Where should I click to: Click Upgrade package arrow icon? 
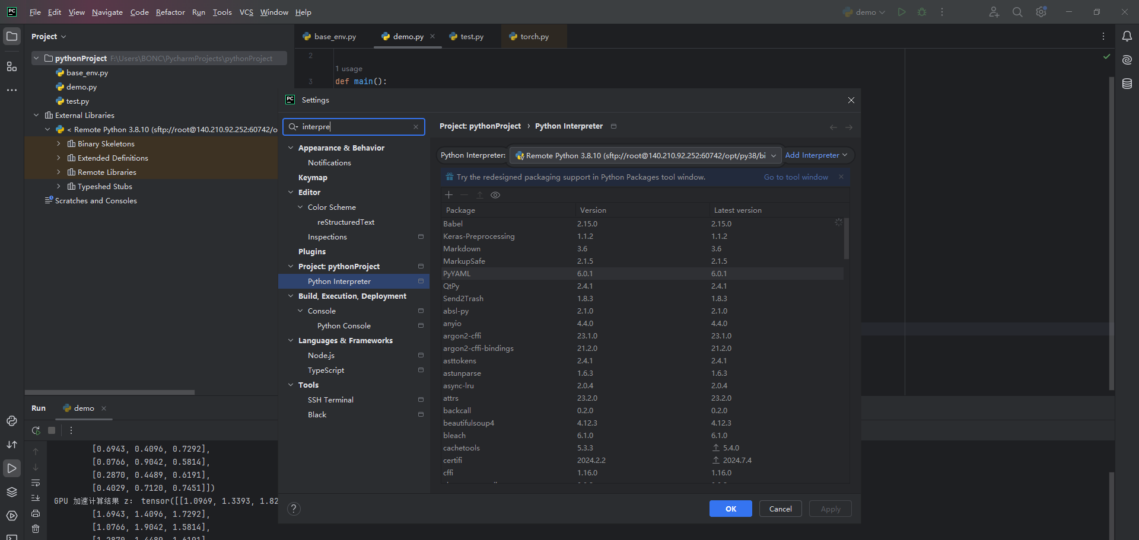[479, 195]
